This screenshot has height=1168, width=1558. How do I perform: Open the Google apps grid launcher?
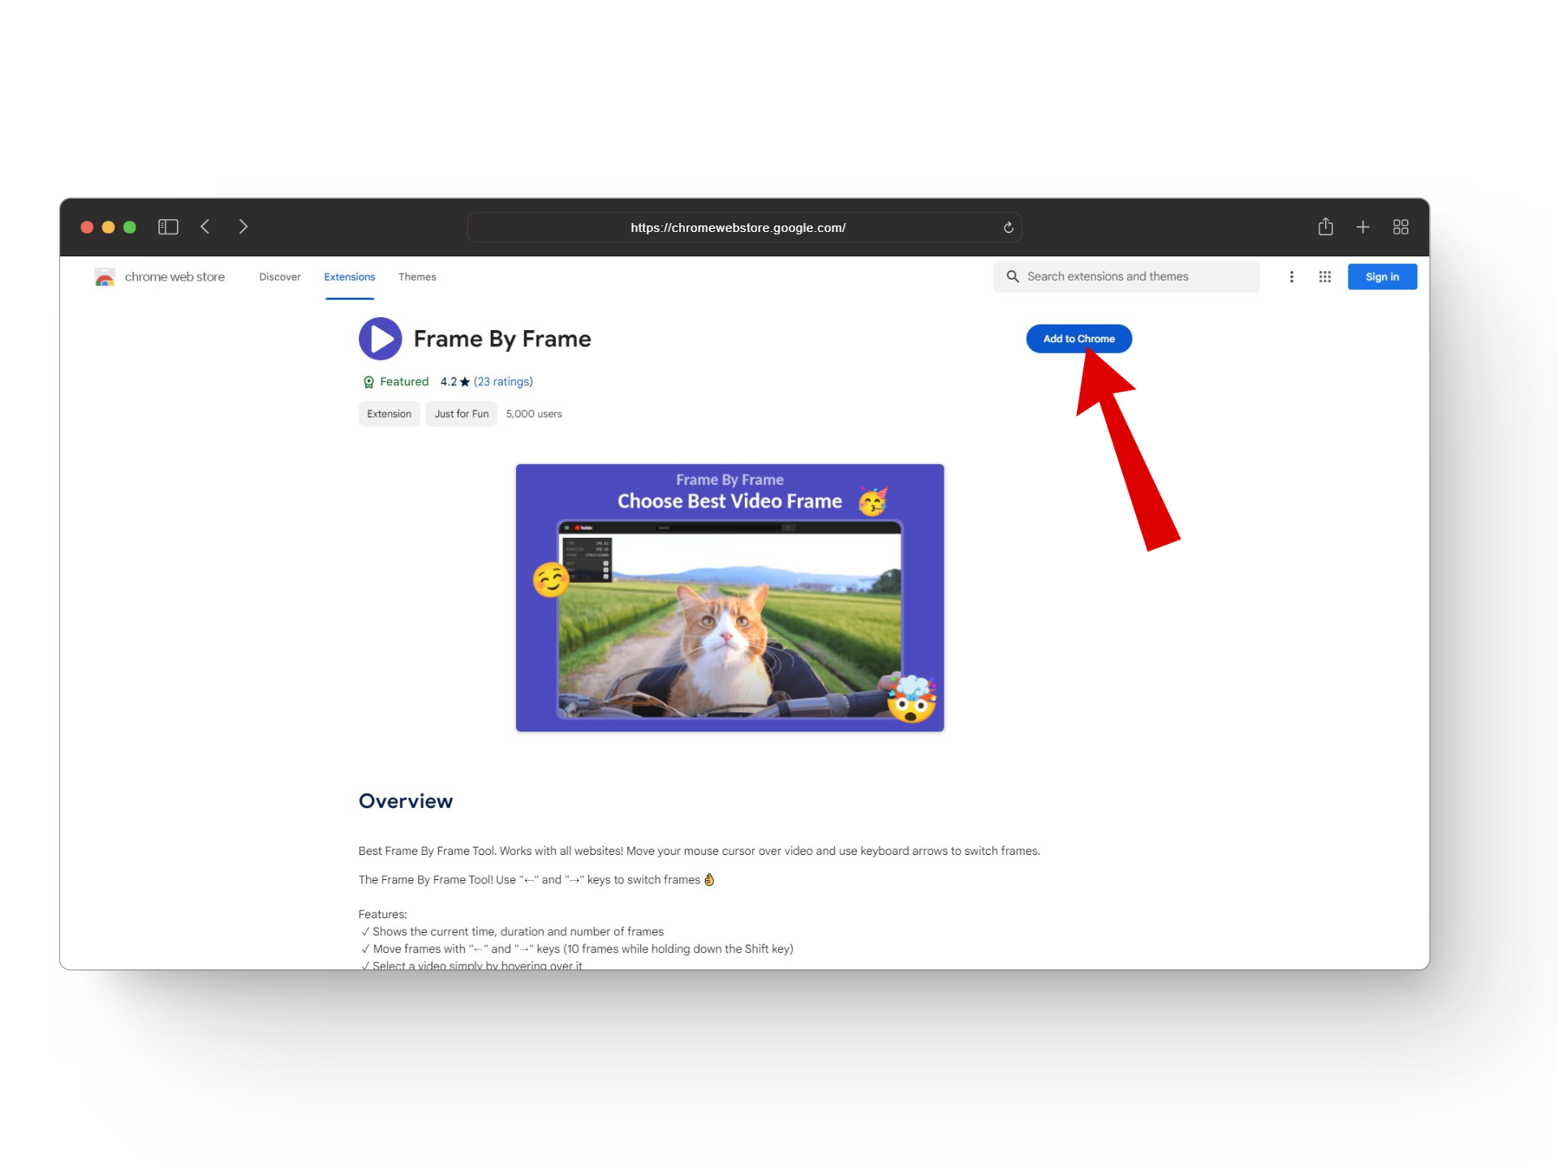(1324, 277)
